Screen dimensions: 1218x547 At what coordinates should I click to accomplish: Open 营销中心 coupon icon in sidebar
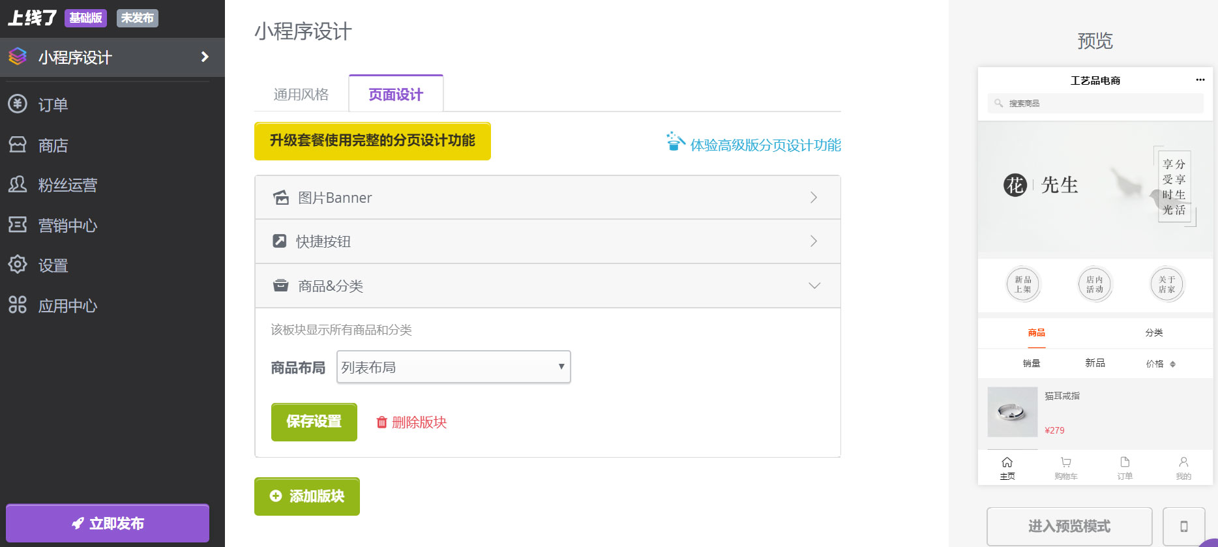tap(18, 225)
